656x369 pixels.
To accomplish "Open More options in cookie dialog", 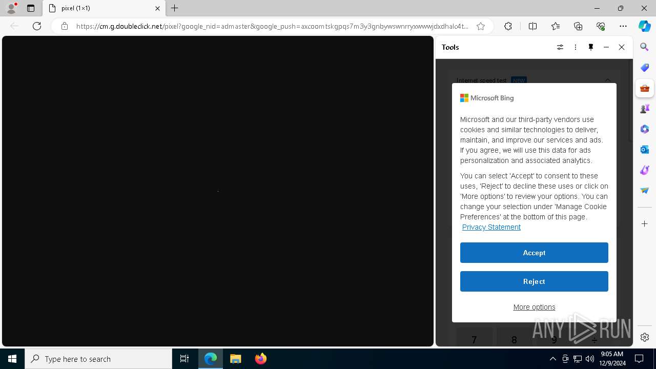I will click(x=534, y=307).
